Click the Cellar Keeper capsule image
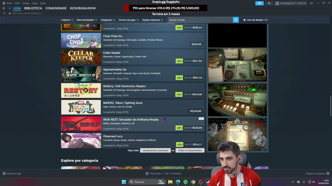This screenshot has height=186, width=332. click(x=81, y=57)
